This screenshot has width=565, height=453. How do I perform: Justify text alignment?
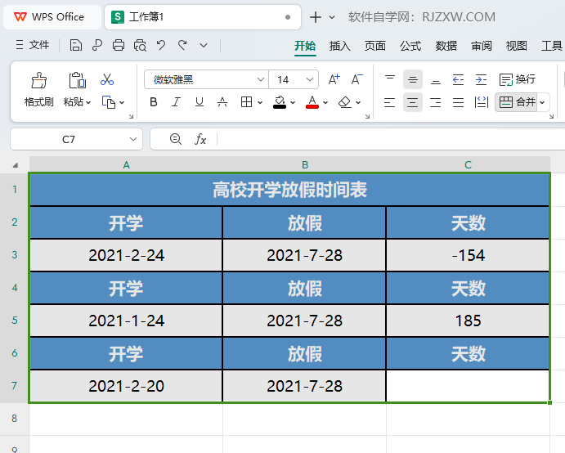(x=458, y=102)
